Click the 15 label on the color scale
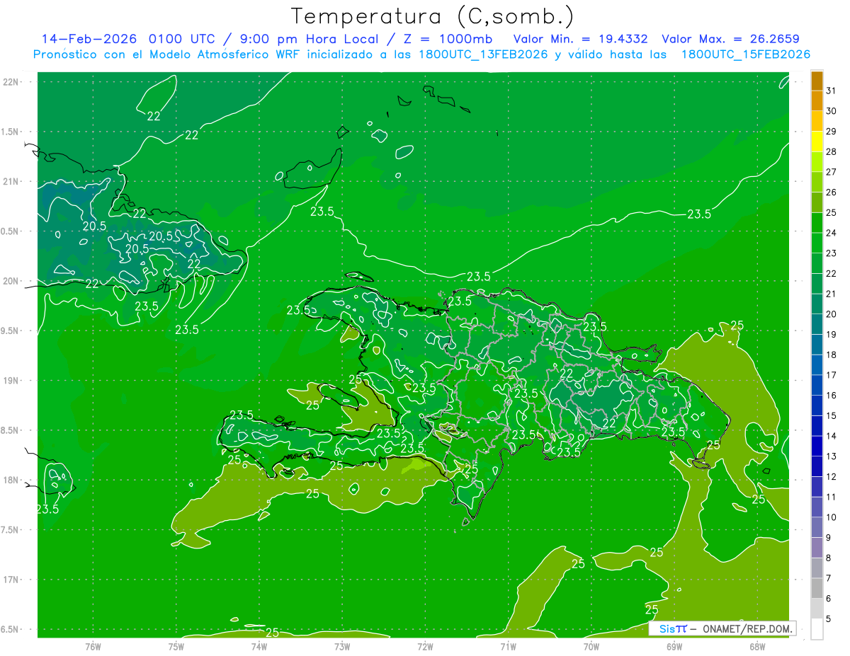850x656 pixels. tap(832, 415)
